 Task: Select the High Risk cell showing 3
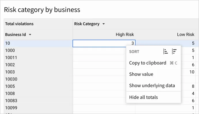click(104, 43)
